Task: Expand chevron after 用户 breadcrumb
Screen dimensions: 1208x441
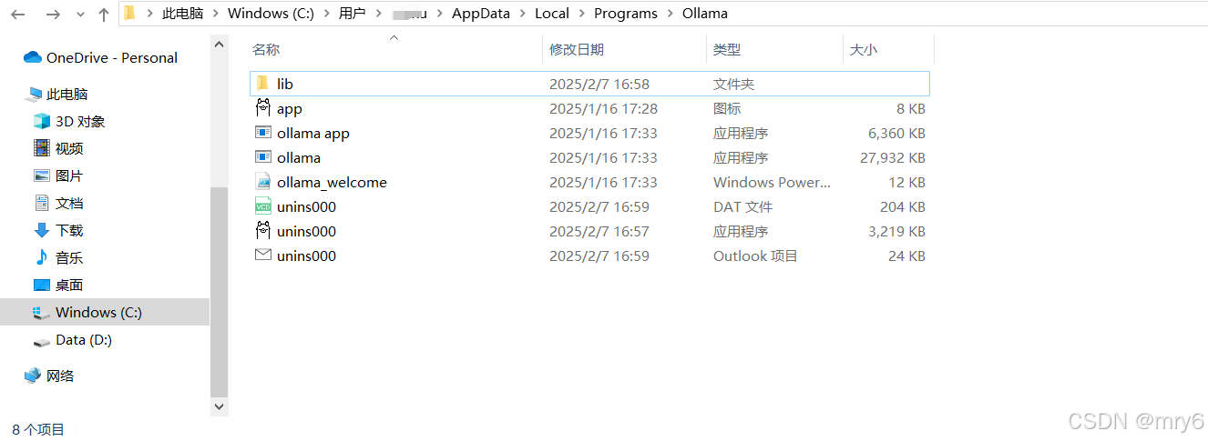Action: pyautogui.click(x=378, y=14)
